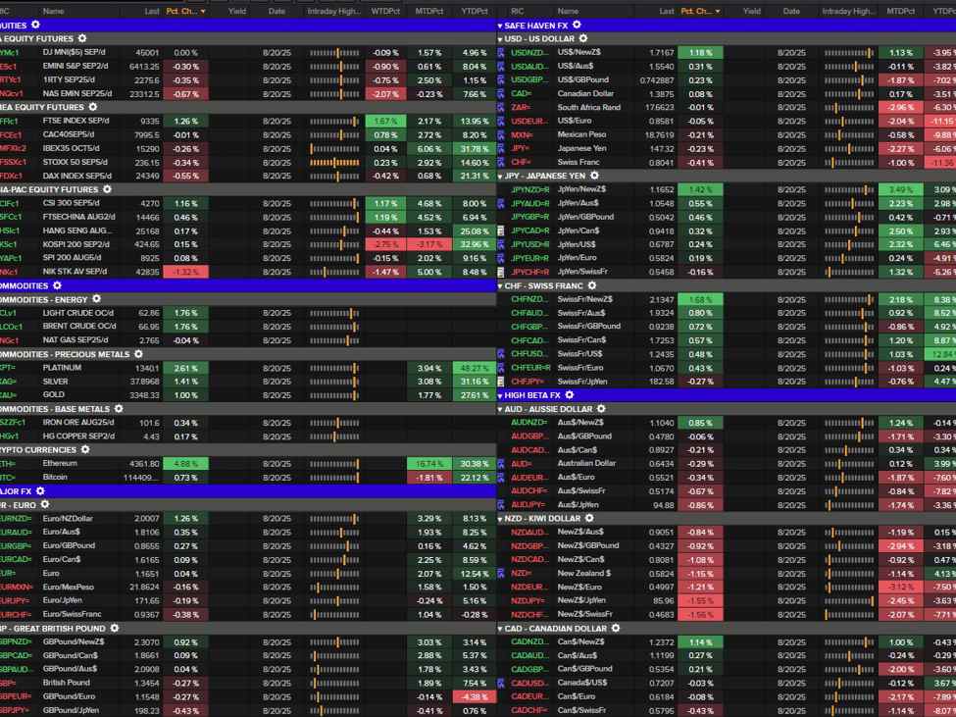Image resolution: width=956 pixels, height=717 pixels.
Task: Select Mexican Peso row name
Action: (581, 134)
